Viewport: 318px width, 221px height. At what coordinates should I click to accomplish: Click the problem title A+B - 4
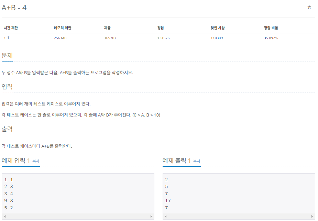pos(14,8)
